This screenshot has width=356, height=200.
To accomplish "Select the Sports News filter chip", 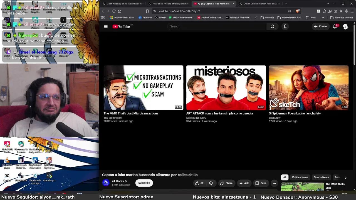I will tap(321, 177).
